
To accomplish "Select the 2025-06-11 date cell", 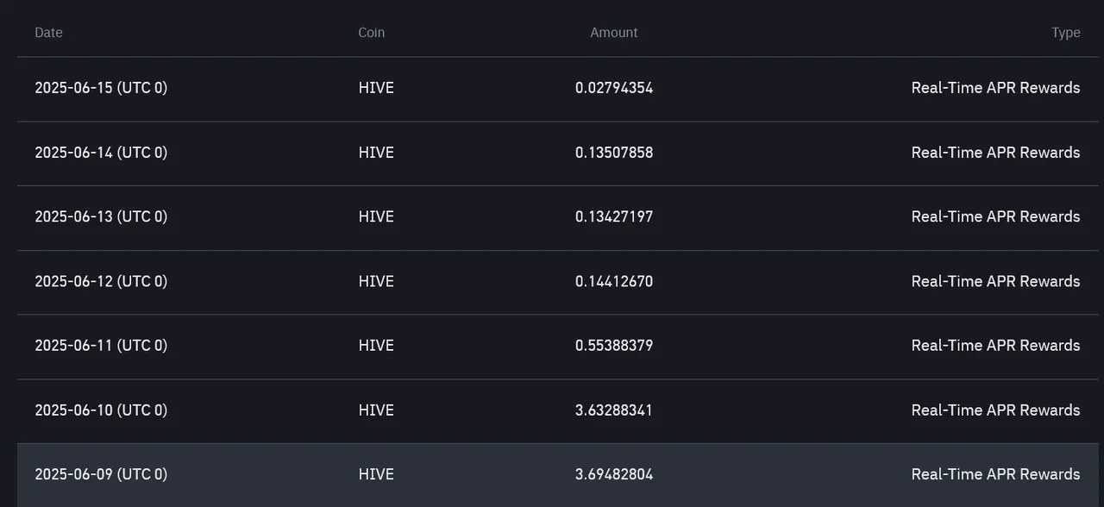I will coord(101,346).
